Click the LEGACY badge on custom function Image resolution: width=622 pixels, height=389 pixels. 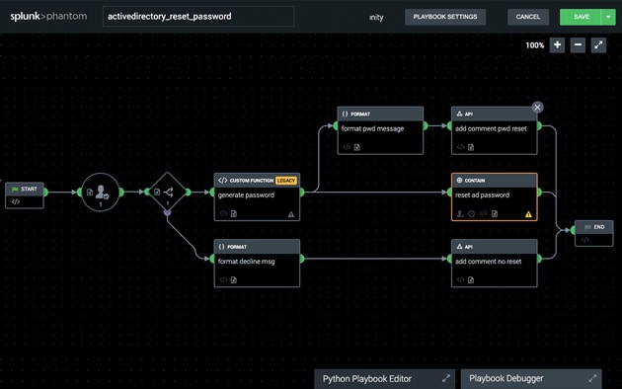pyautogui.click(x=286, y=181)
